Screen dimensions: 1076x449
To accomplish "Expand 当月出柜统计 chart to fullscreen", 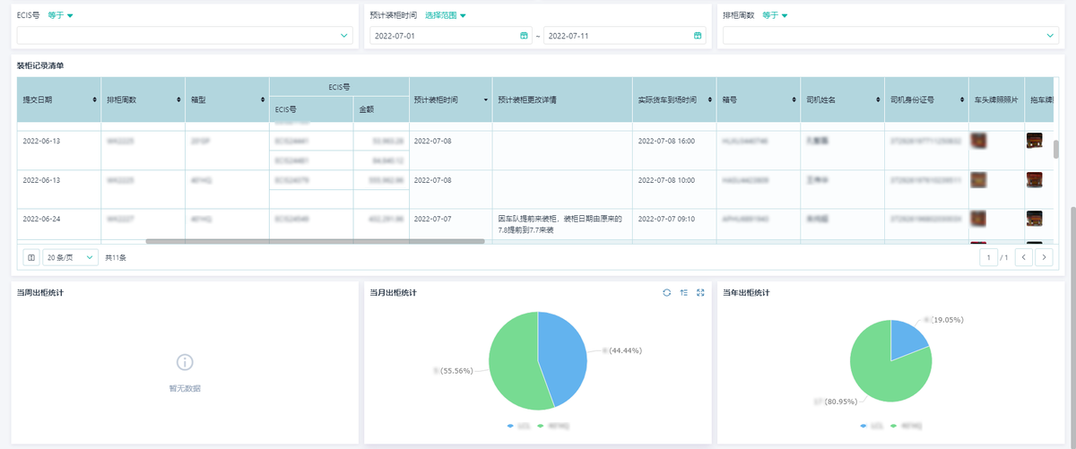I will click(700, 292).
